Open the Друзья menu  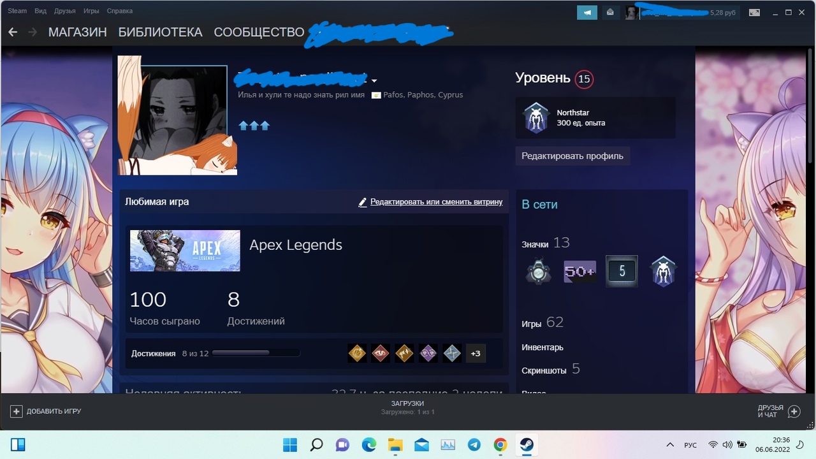point(65,11)
